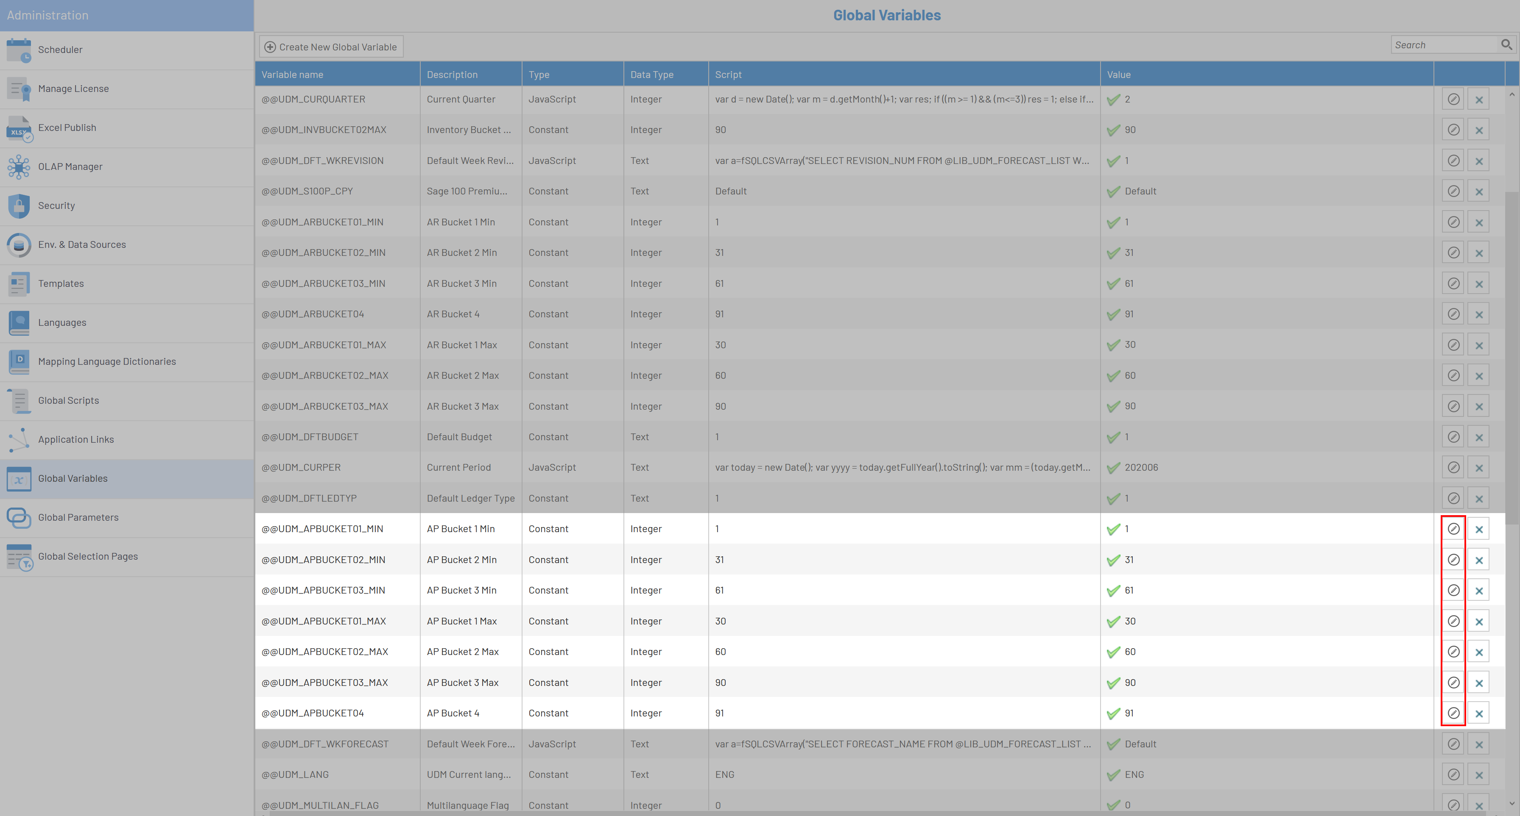Viewport: 1520px width, 816px height.
Task: Open the Global Scripts icon
Action: click(19, 401)
